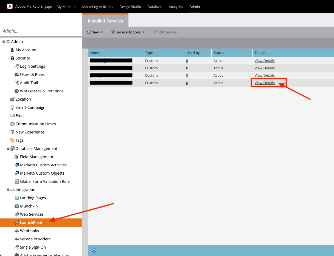Click the Workspaces & Partitions globe icon
The image size is (334, 256).
pos(17,91)
